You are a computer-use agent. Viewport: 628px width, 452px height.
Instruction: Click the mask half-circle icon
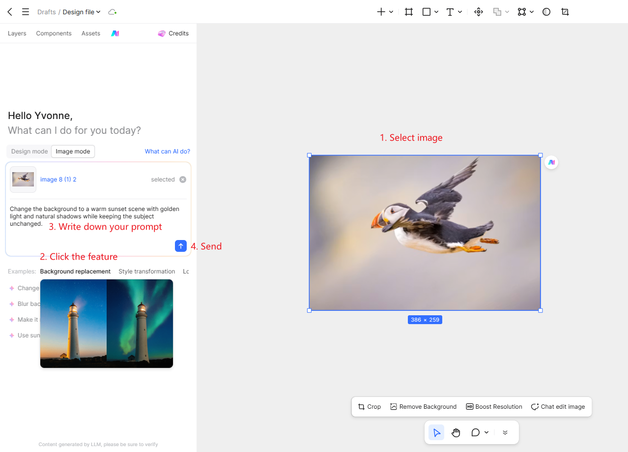(x=546, y=12)
